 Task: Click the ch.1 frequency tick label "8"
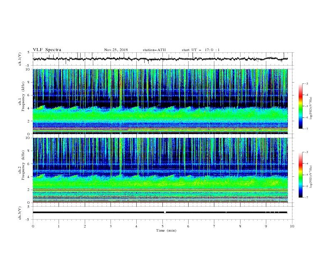point(29,82)
